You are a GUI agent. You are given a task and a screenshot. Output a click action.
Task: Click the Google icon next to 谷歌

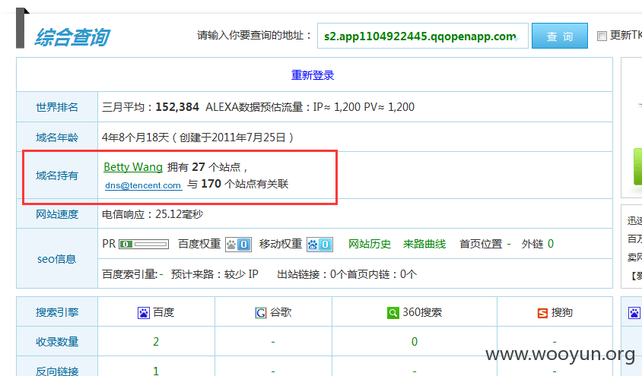[261, 313]
